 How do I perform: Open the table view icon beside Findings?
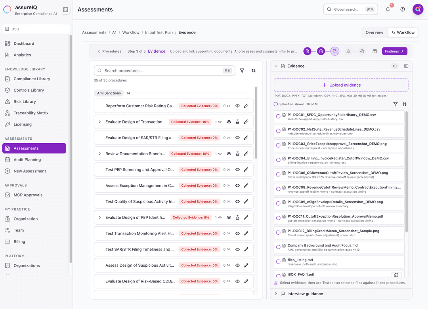pos(374,51)
